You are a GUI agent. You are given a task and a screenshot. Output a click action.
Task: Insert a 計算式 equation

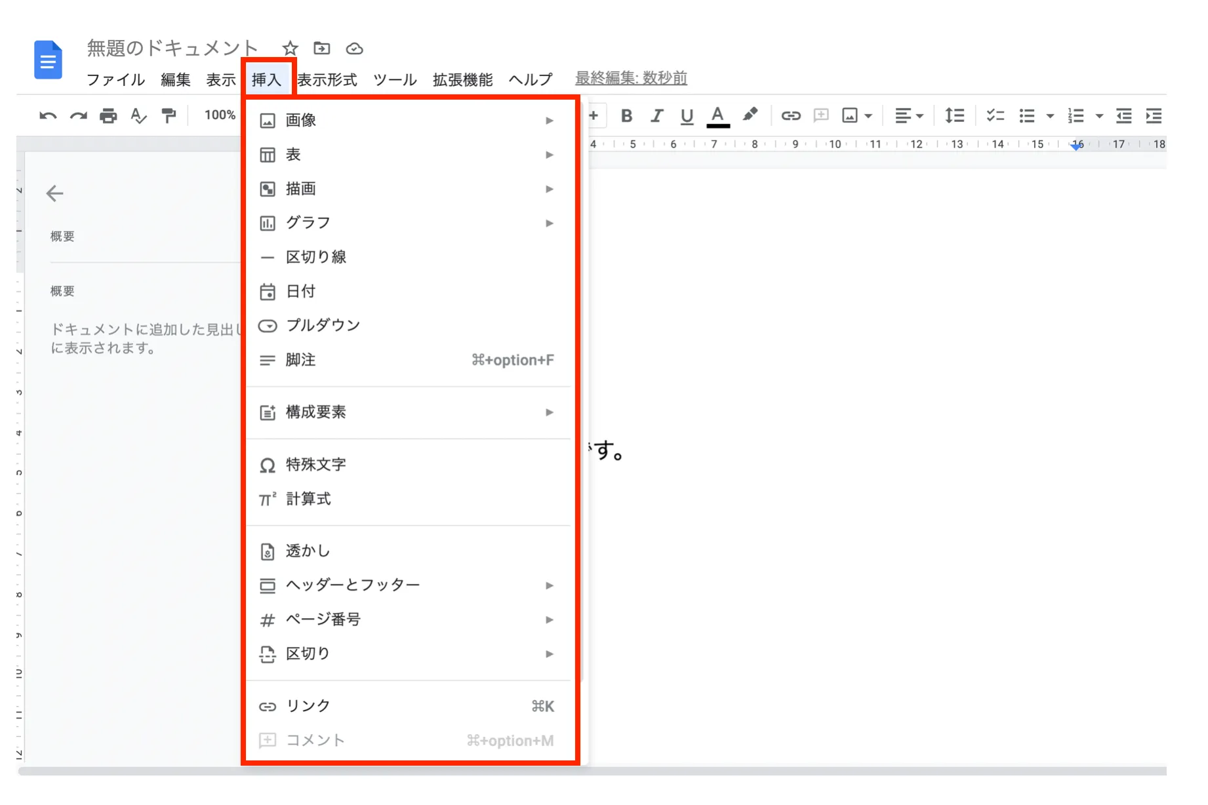click(x=408, y=499)
